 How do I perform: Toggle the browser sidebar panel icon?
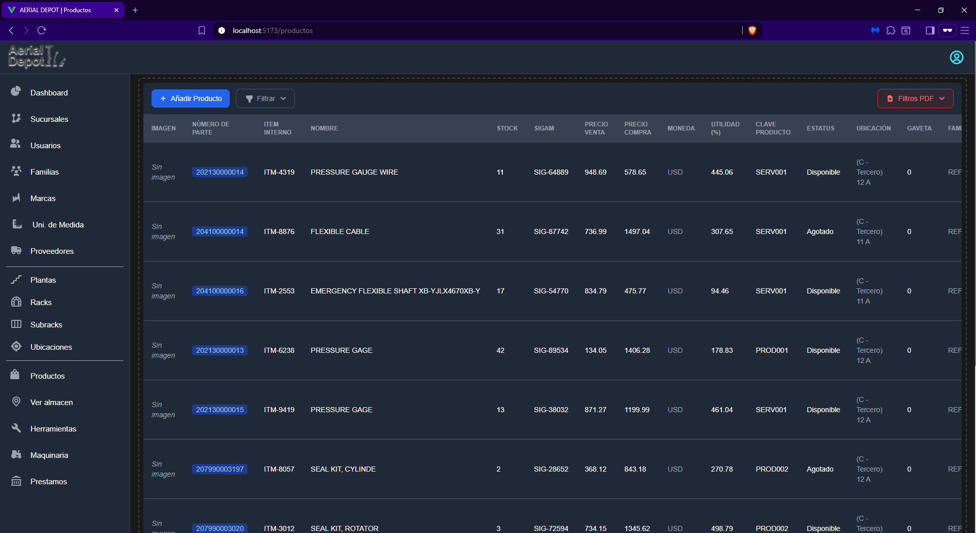pos(930,30)
